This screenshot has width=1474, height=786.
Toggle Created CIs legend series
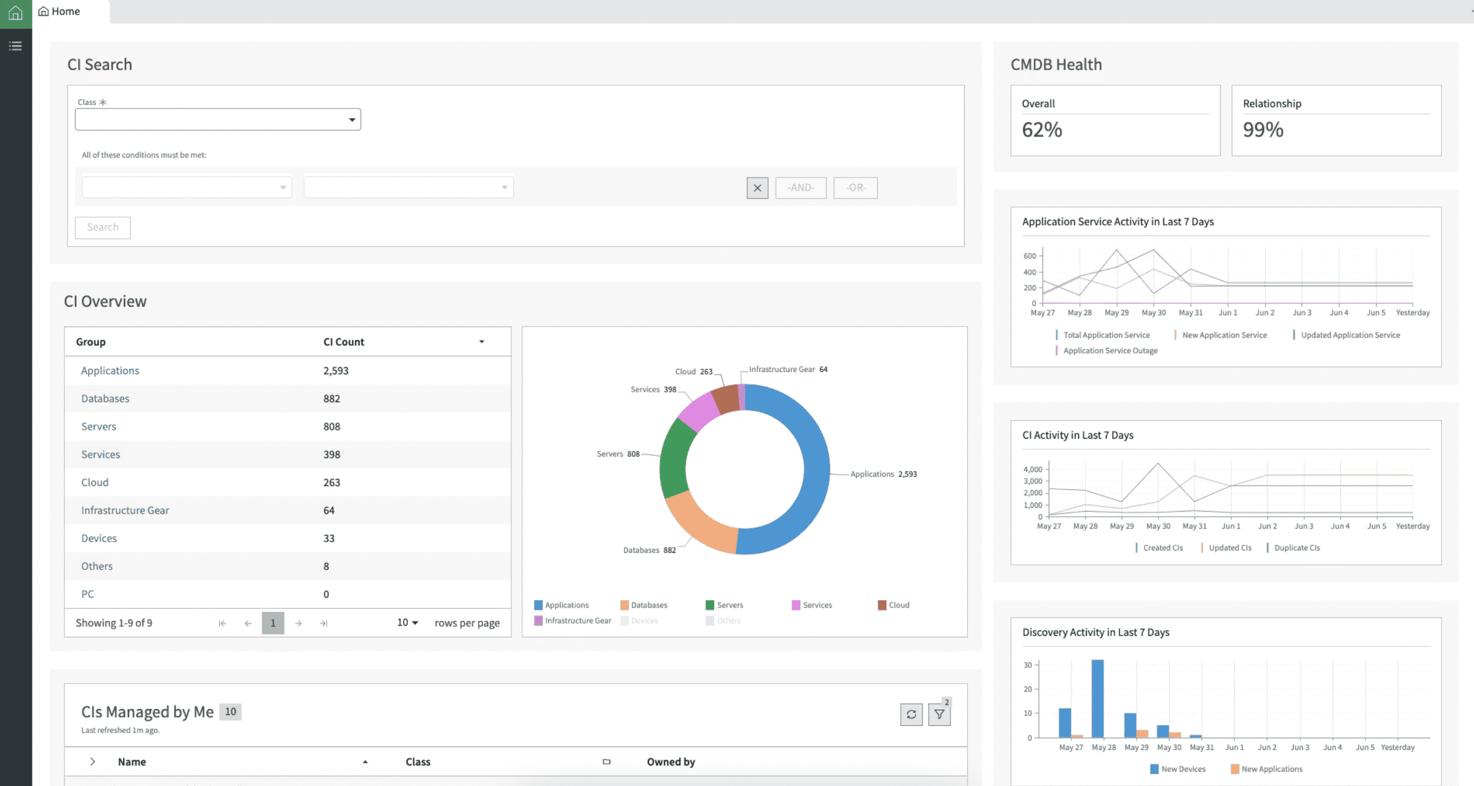click(1159, 547)
